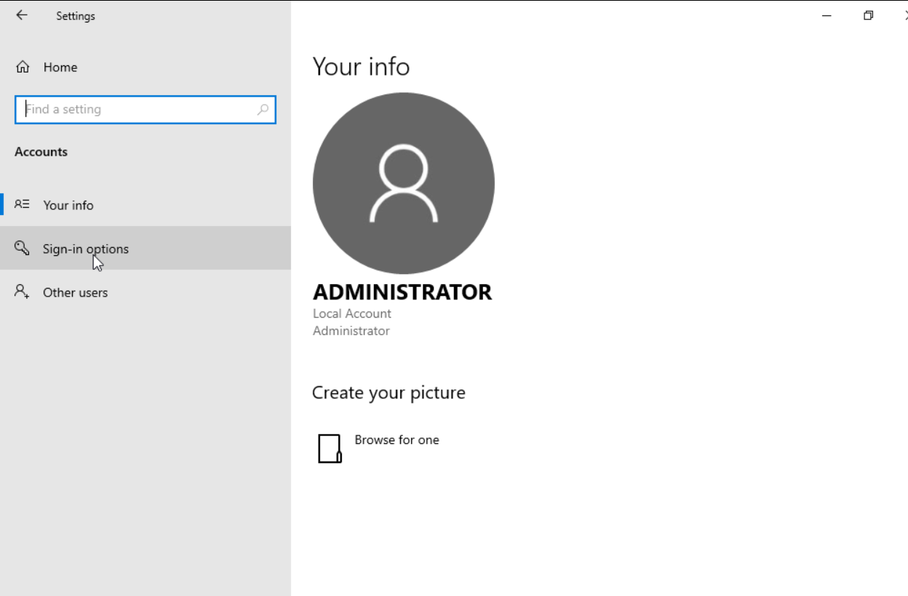Click the magnifier icon in search box
The image size is (908, 596).
[x=263, y=110]
